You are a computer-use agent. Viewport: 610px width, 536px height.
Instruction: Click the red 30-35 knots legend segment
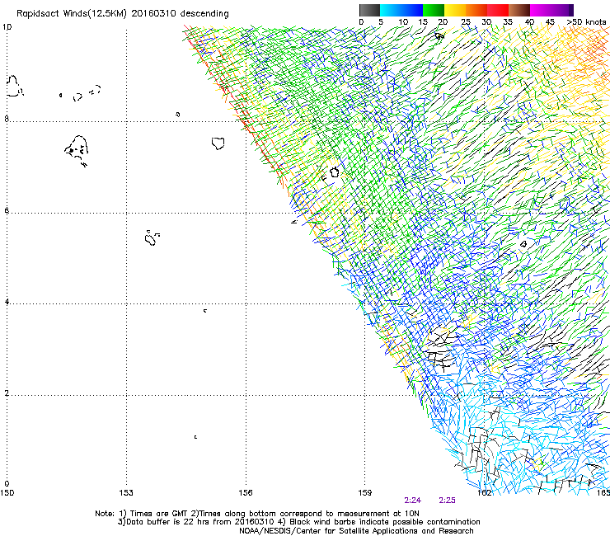click(498, 10)
